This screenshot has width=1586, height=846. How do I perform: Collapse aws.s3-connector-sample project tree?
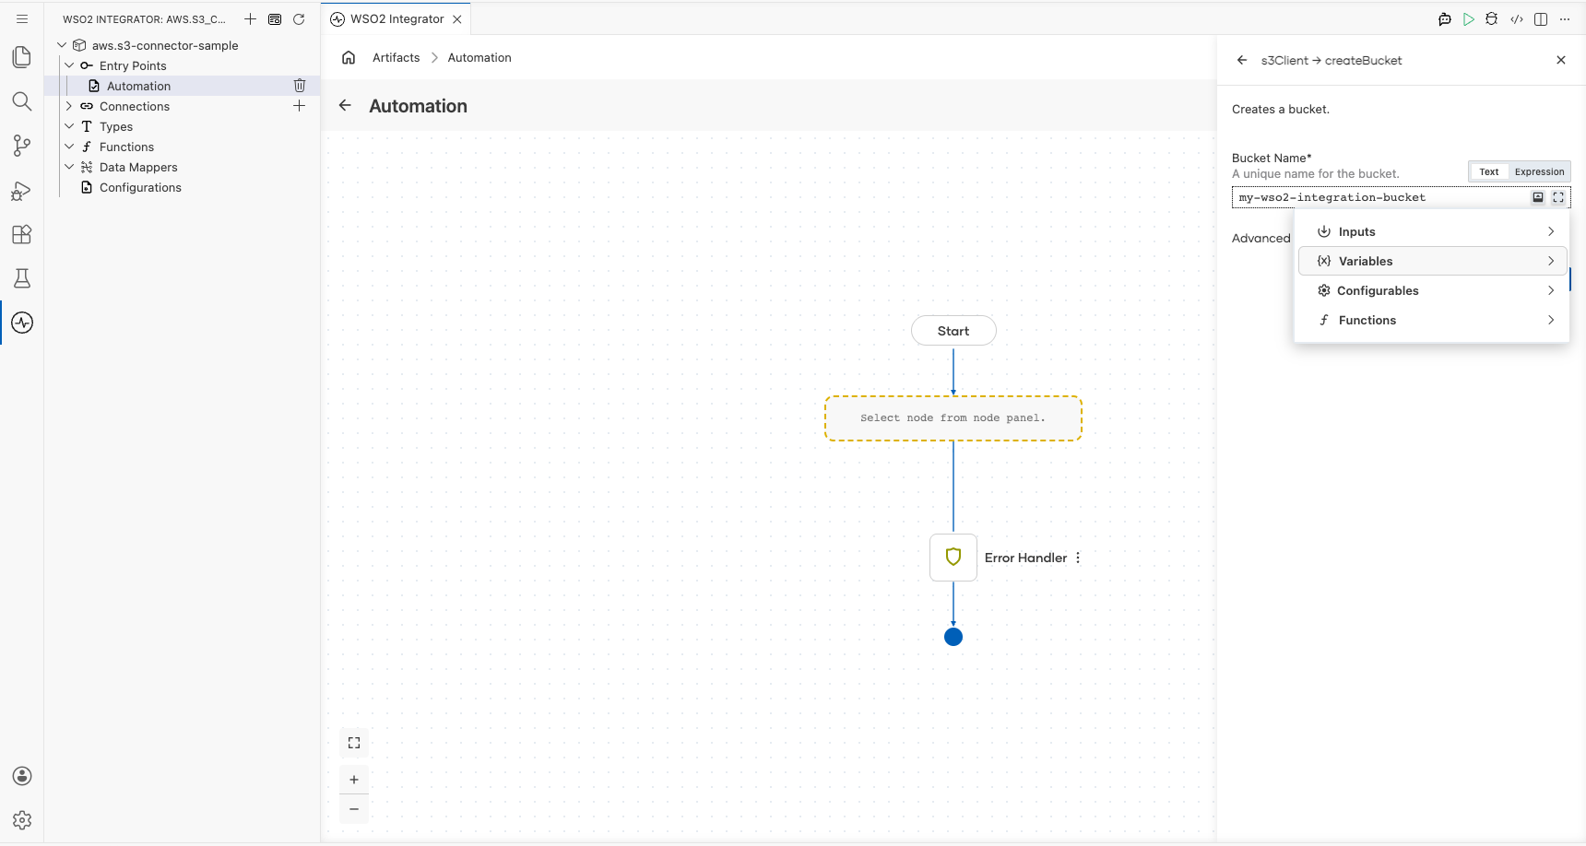click(62, 45)
